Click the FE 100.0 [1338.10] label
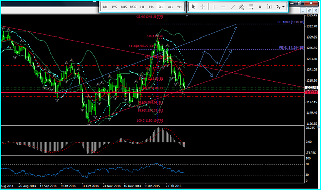The image size is (321, 190). click(291, 22)
